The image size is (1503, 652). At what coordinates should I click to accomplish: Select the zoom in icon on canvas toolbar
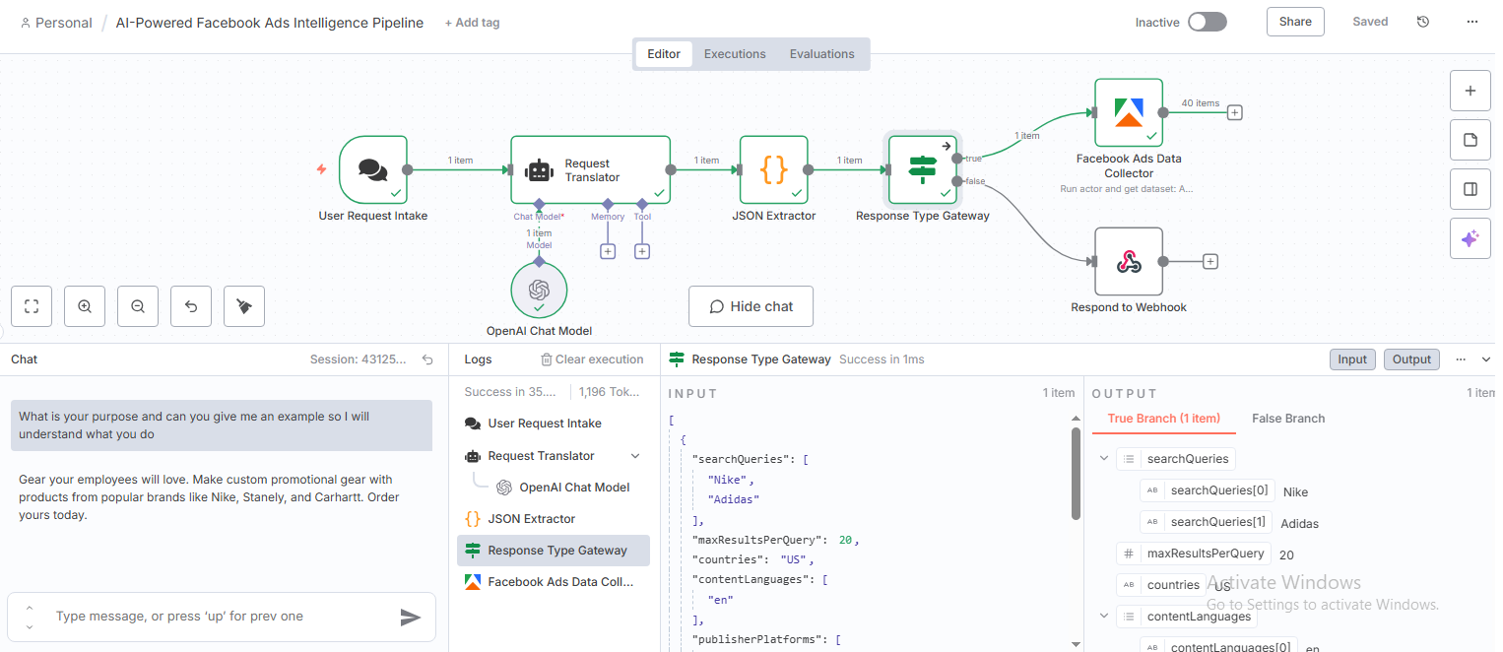pyautogui.click(x=84, y=306)
